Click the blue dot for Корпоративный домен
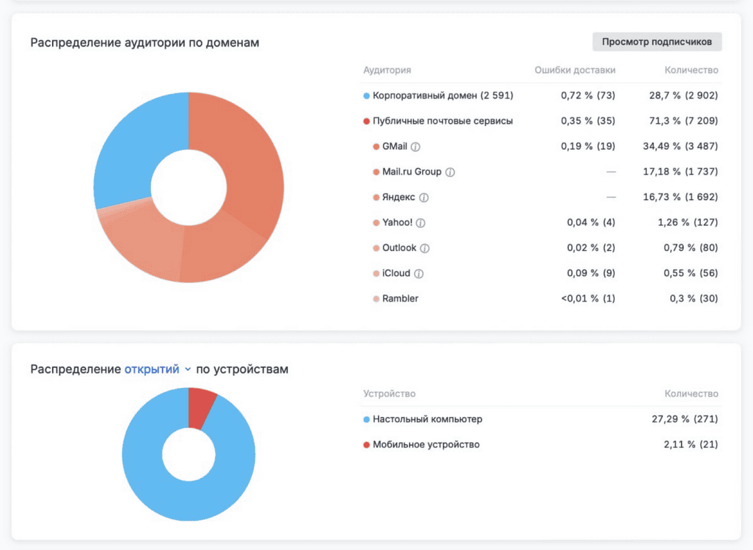Screen dimensions: 753x550 [x=366, y=96]
